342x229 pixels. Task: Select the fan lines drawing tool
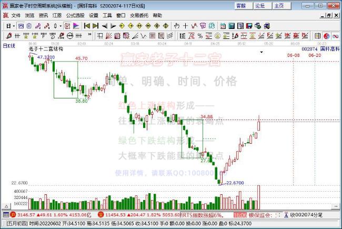point(108,36)
